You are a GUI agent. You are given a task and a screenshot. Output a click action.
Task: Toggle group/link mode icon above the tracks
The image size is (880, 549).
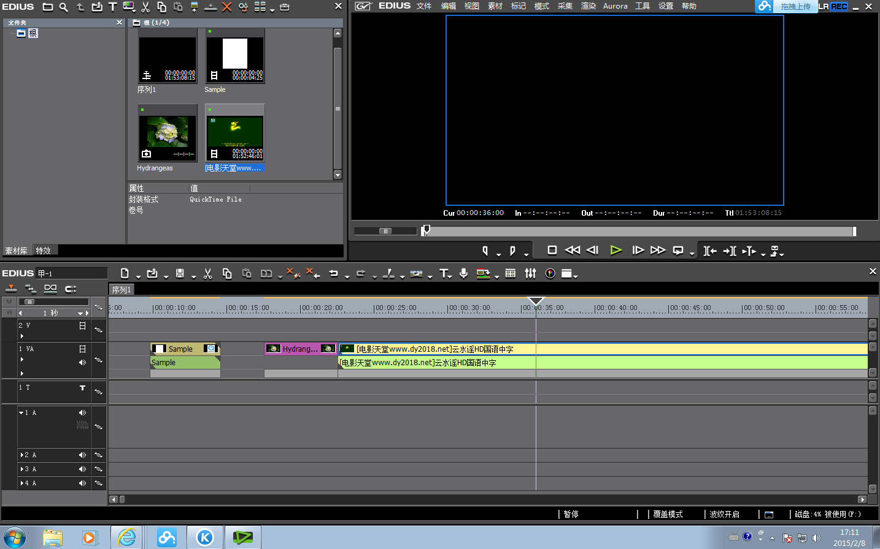tap(50, 289)
